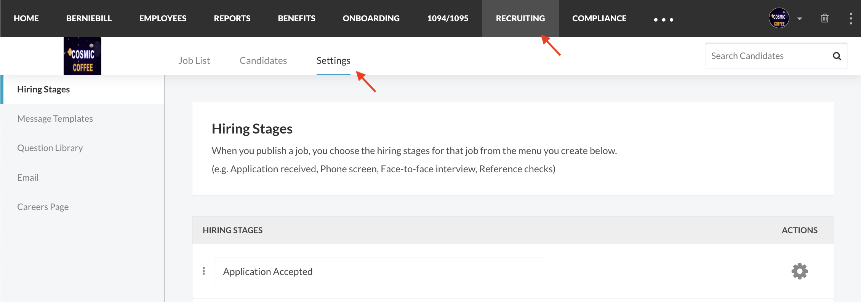The height and width of the screenshot is (302, 861).
Task: Click the gear icon for Application Accepted
Action: tap(800, 271)
